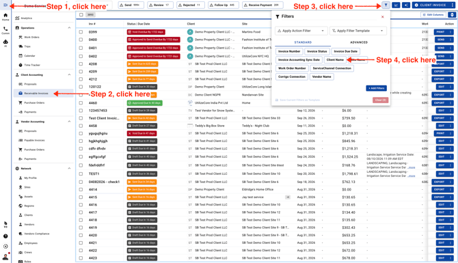458x263 pixels.
Task: Collapse the Vendor Accounting section
Action: pyautogui.click(x=69, y=122)
